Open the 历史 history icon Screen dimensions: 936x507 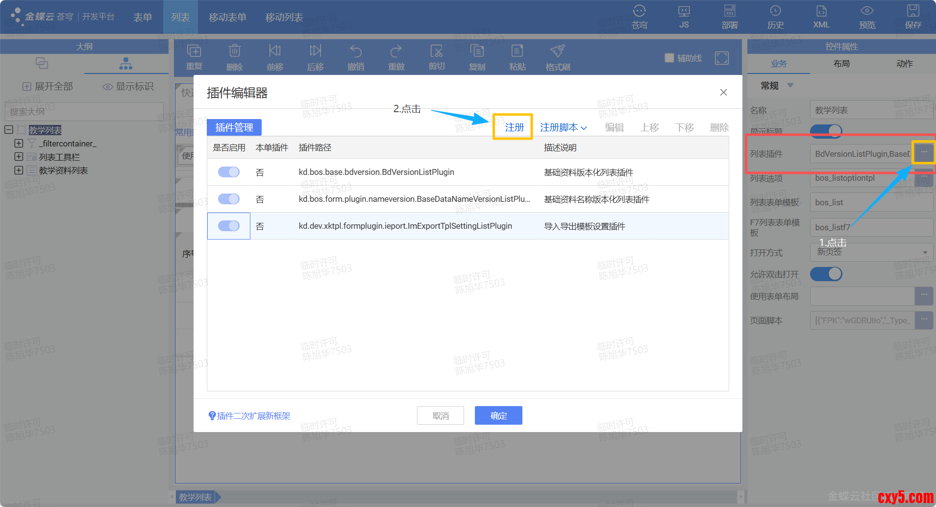775,17
